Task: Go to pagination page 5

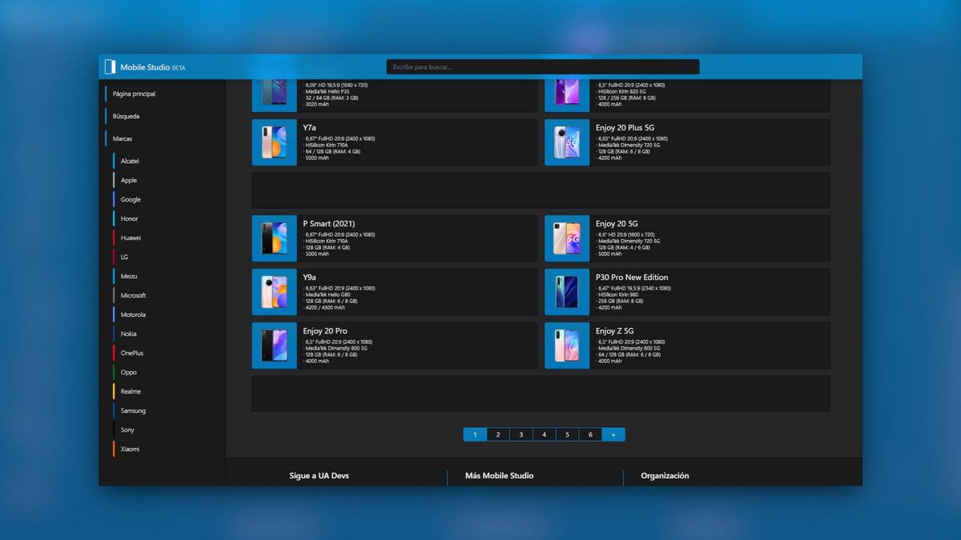Action: coord(567,434)
